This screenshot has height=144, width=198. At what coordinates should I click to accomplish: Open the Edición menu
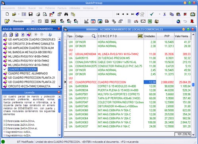tap(22, 8)
